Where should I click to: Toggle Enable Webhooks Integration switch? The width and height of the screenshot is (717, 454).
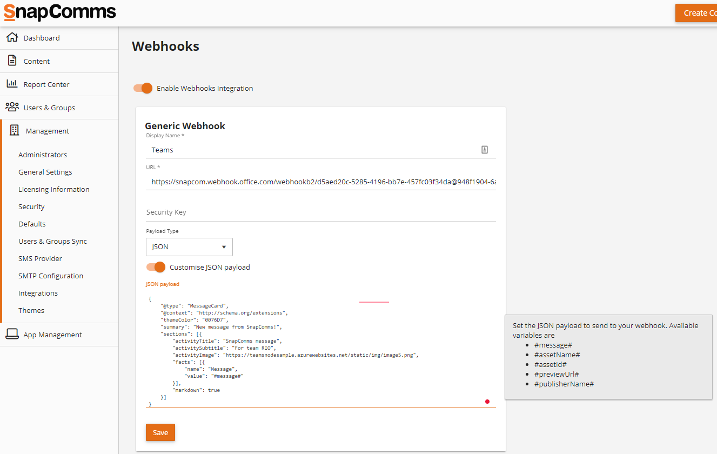click(143, 88)
